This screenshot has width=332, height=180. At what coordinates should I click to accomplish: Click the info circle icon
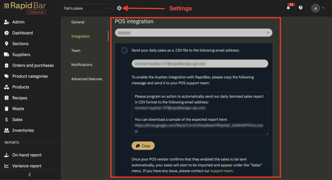(124, 50)
